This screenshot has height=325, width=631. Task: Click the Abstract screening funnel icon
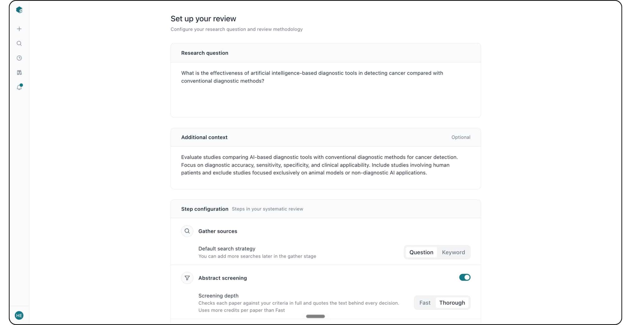click(187, 278)
